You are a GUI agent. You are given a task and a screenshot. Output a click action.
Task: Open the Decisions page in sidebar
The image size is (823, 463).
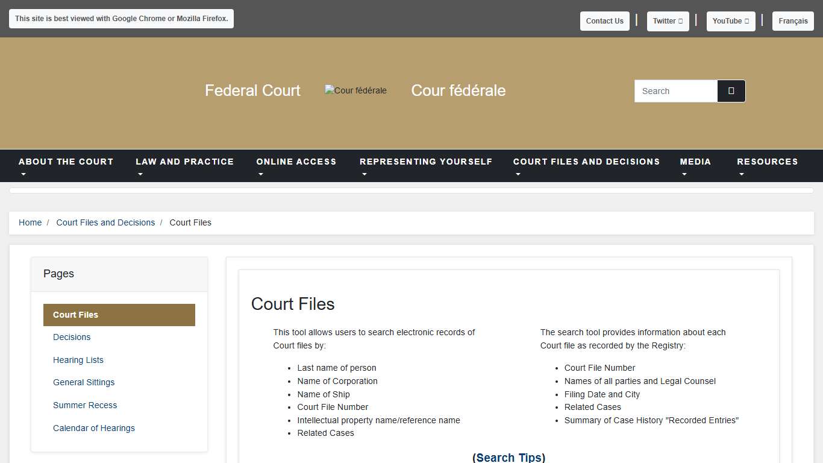coord(72,337)
